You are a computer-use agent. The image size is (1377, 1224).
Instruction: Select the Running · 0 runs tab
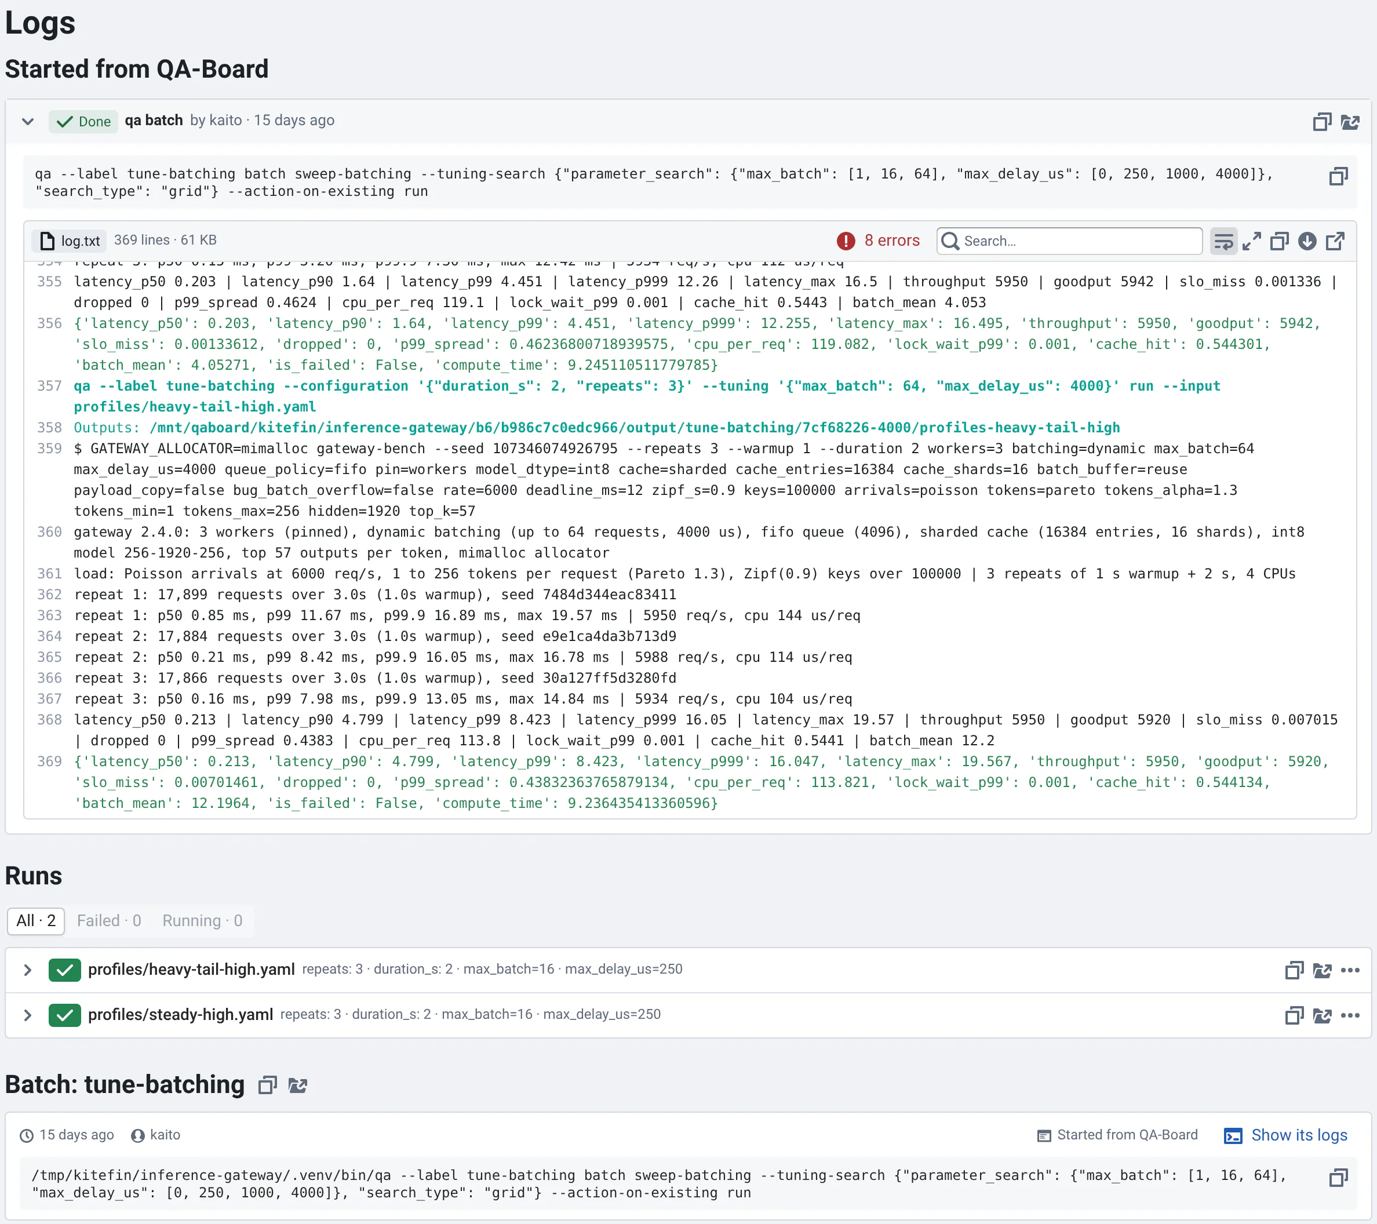pyautogui.click(x=202, y=921)
